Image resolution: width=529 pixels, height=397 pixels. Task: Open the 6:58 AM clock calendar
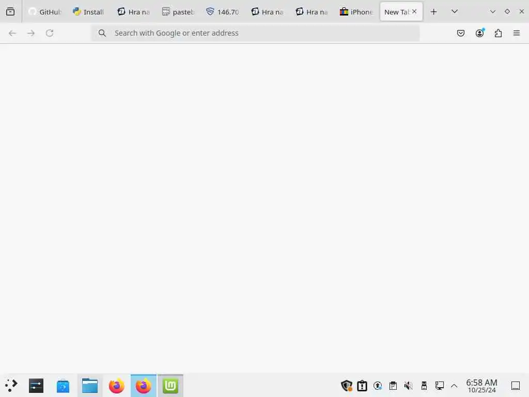(x=482, y=386)
